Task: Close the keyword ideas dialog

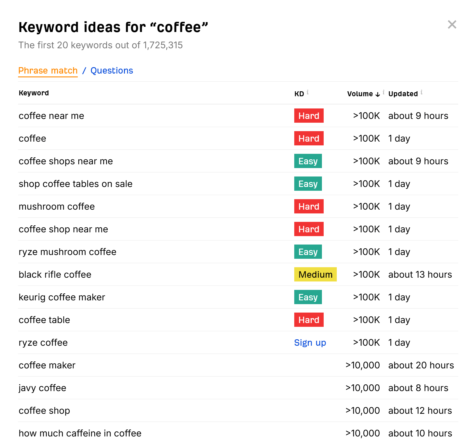Action: pos(452,25)
